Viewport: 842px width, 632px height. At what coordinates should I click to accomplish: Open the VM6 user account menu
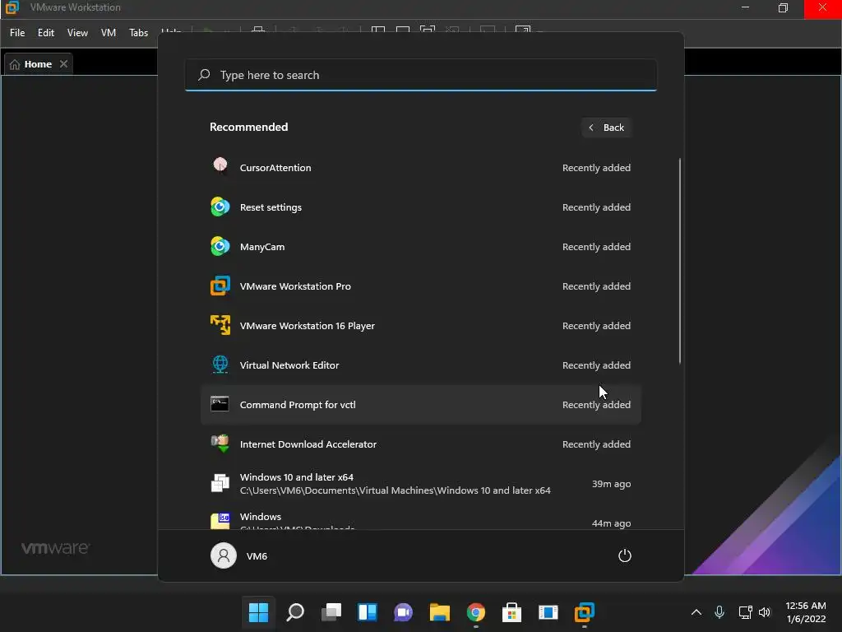239,555
